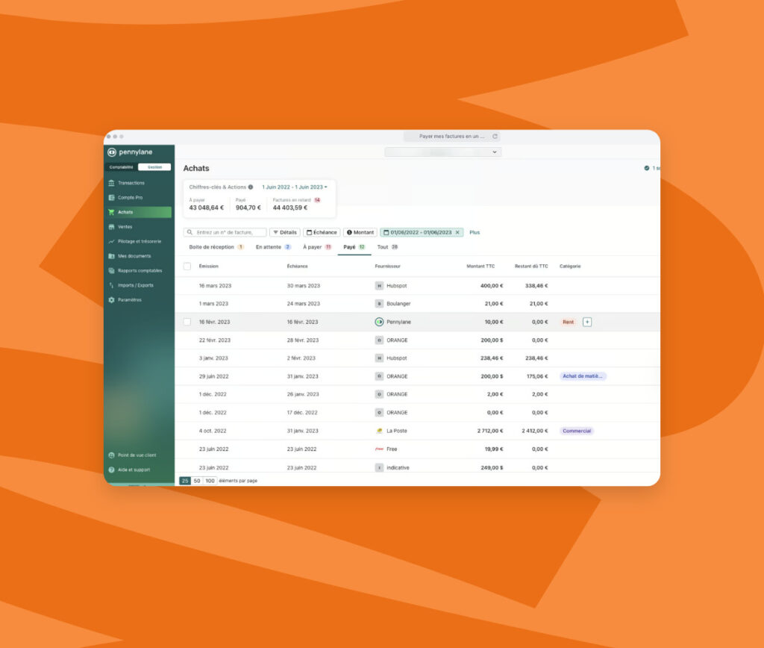The width and height of the screenshot is (764, 648).
Task: Click the Point de vue client icon
Action: coord(111,455)
